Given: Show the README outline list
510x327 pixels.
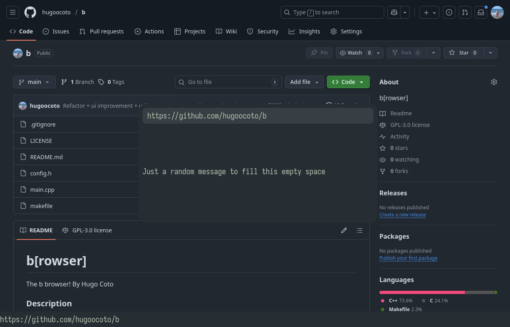Looking at the screenshot, I should [360, 230].
